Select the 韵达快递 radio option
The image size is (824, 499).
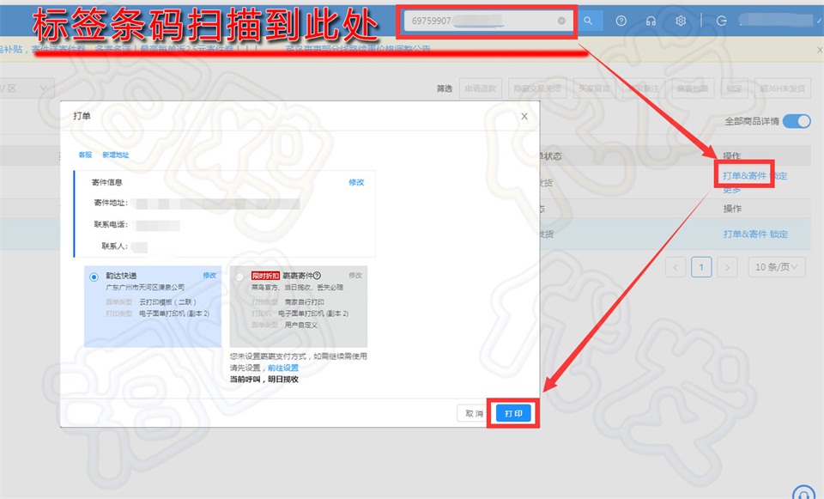coord(94,277)
